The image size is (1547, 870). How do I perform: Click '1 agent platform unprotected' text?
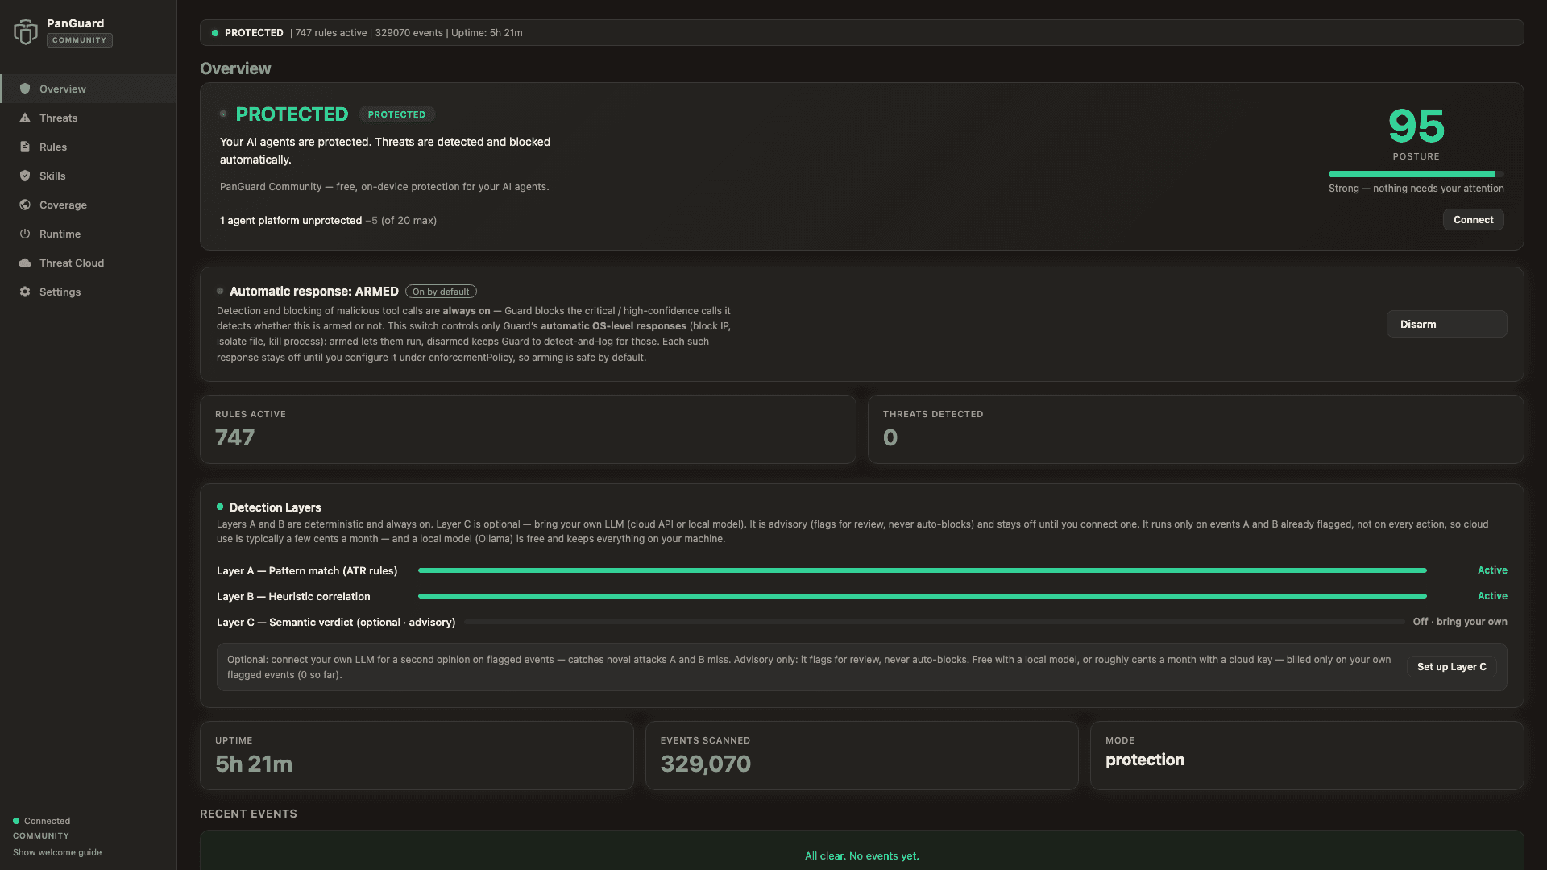(x=291, y=220)
